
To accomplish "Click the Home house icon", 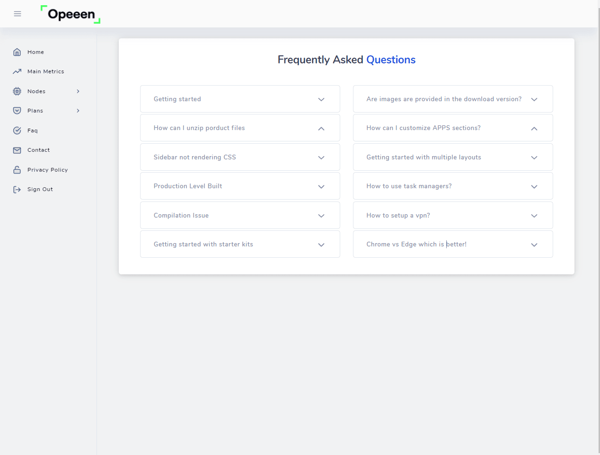I will coord(17,52).
